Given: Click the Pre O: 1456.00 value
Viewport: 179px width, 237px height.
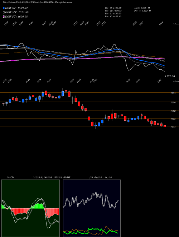Looking at the screenshot, I should [113, 8].
